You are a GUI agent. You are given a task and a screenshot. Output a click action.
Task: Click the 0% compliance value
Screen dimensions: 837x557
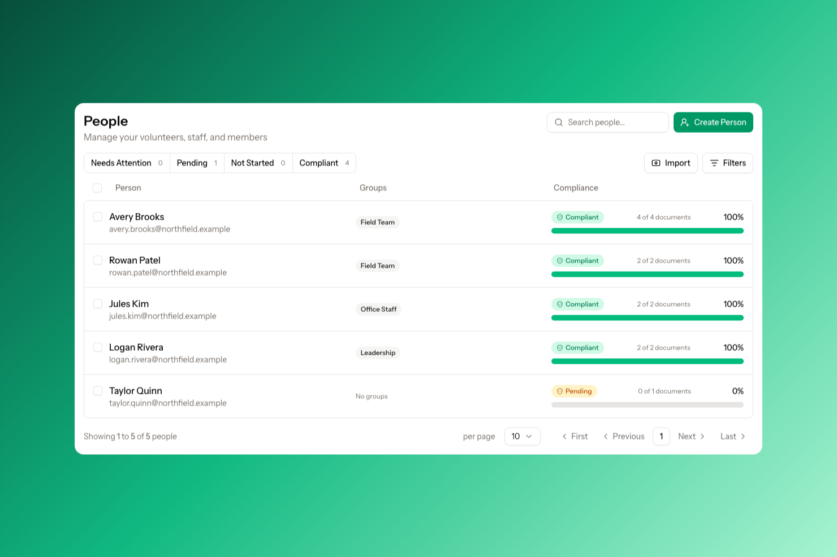[738, 391]
